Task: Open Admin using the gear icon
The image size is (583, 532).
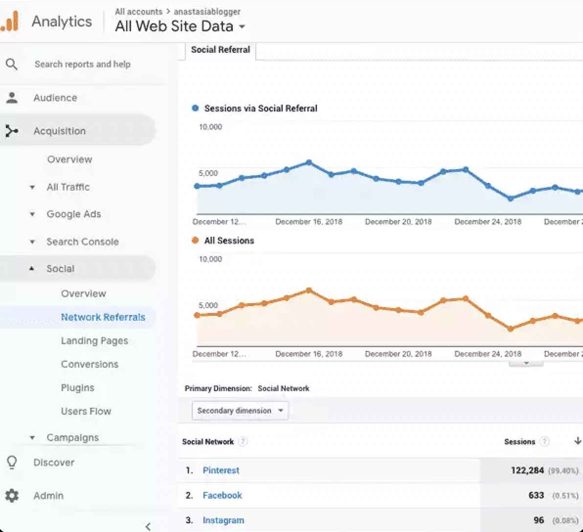Action: coord(12,495)
